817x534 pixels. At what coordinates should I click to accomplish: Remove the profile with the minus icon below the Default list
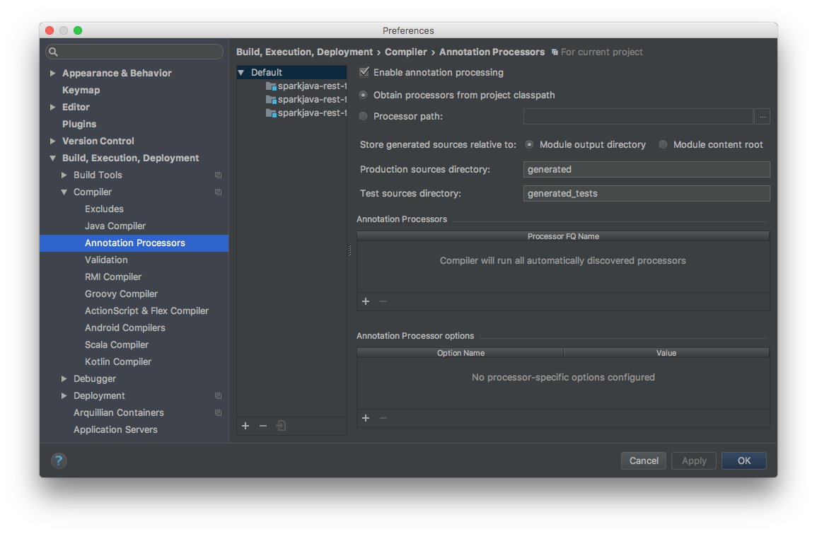263,426
